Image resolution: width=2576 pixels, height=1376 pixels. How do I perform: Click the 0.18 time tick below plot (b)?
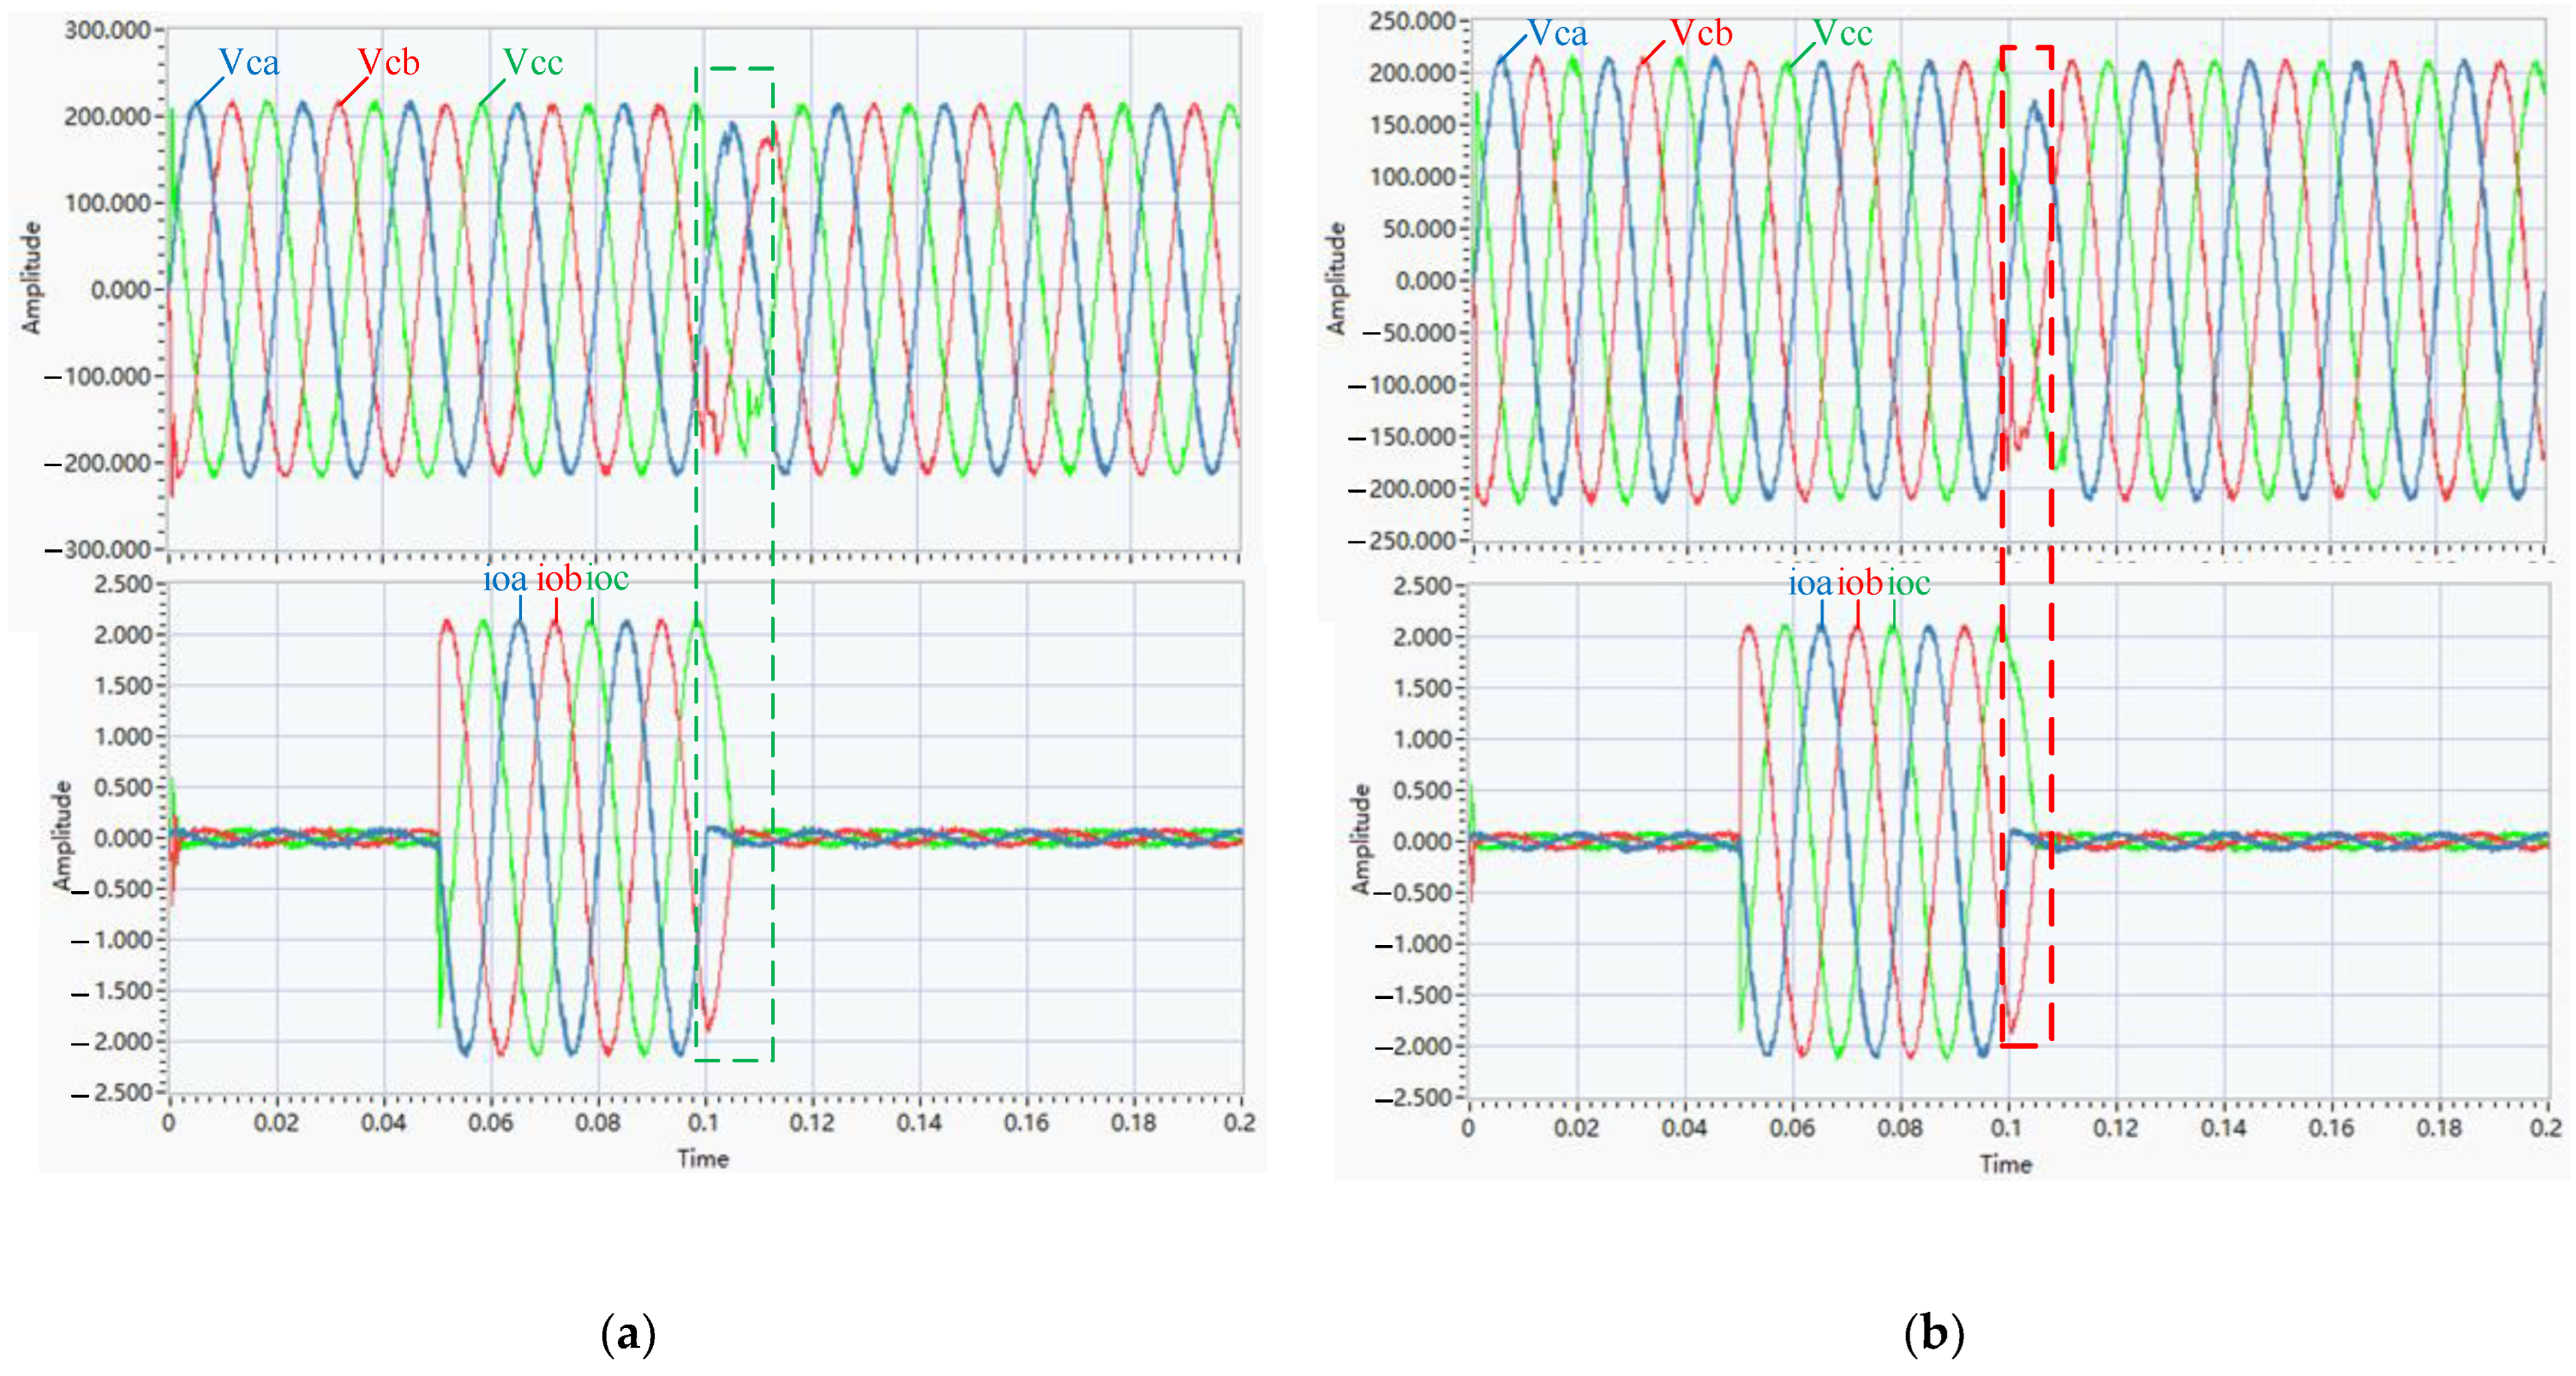pyautogui.click(x=2439, y=1128)
